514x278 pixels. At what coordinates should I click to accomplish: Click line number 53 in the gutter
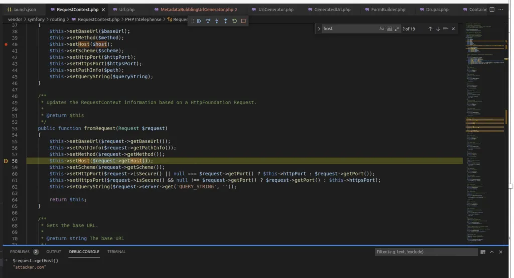pyautogui.click(x=15, y=129)
